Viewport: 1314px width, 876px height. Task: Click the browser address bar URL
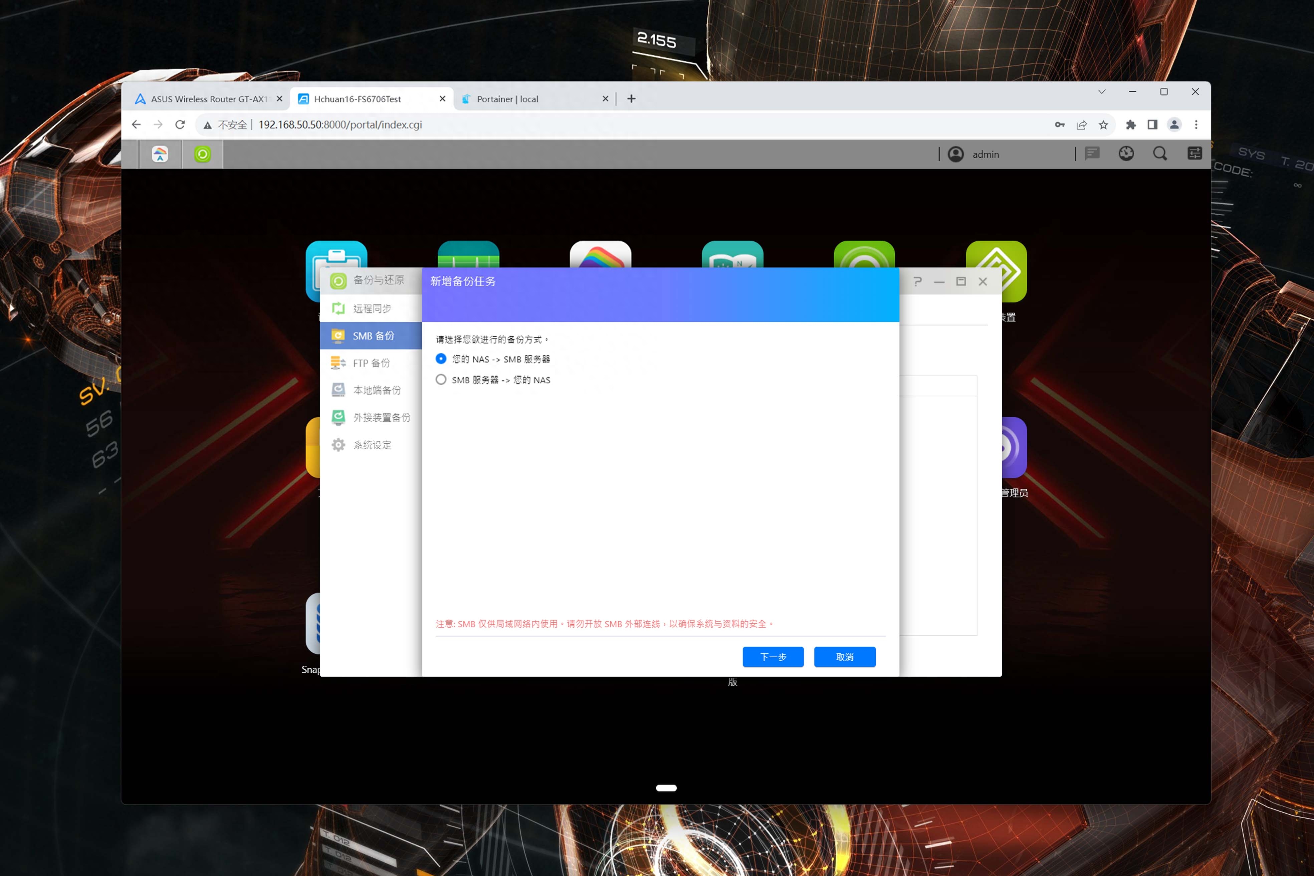click(340, 125)
